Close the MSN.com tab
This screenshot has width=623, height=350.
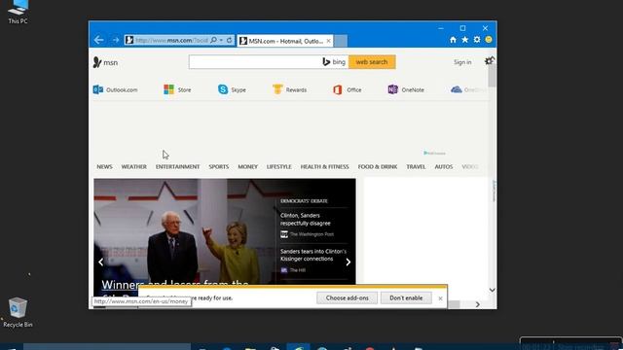[329, 41]
